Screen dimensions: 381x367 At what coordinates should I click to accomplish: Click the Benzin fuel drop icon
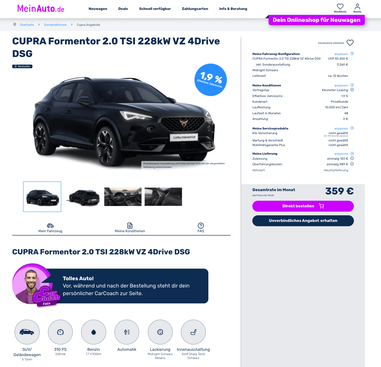94,332
